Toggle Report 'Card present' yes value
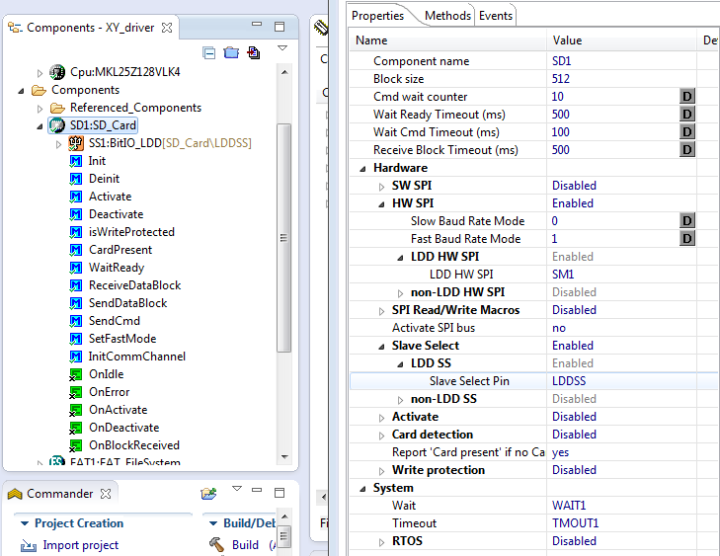 (621, 452)
